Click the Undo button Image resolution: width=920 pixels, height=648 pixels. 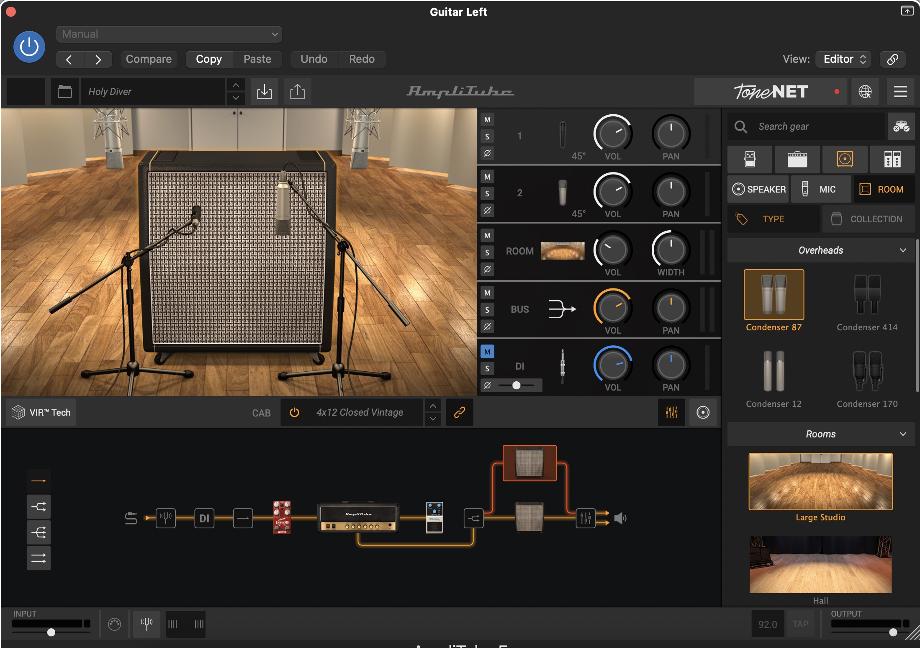click(x=314, y=59)
